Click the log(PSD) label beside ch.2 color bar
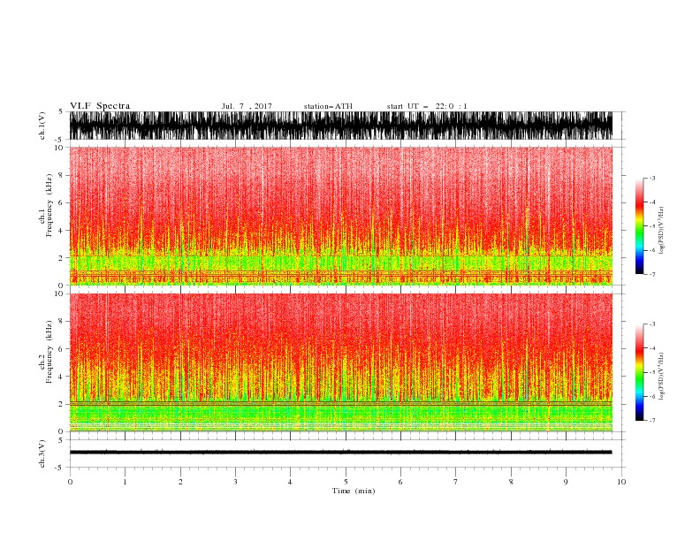 tap(662, 377)
